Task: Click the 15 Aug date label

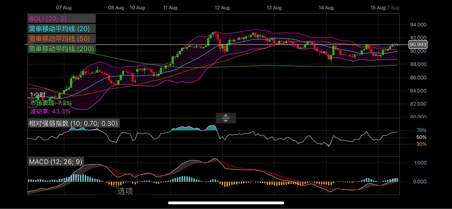Action: [x=378, y=7]
